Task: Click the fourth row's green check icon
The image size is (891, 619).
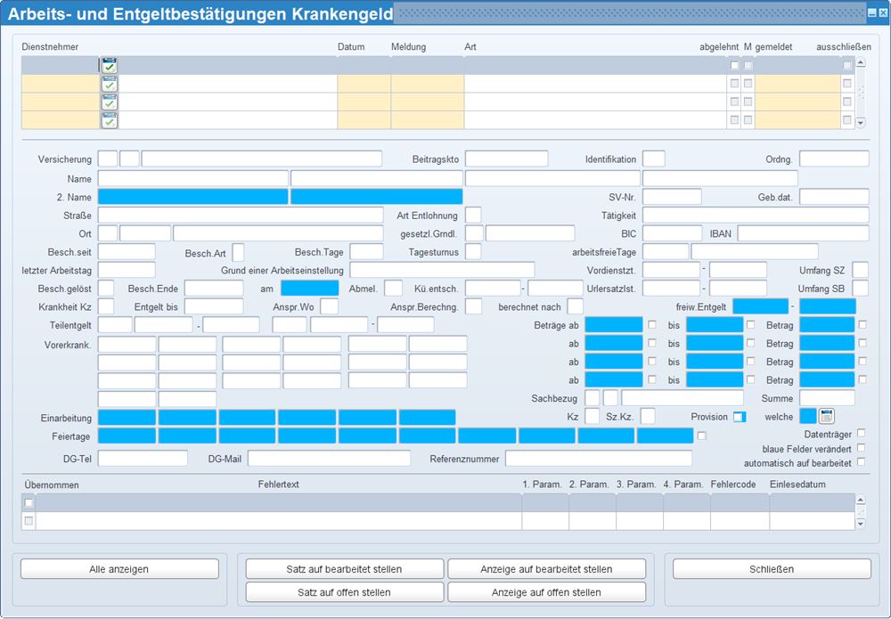Action: [109, 120]
